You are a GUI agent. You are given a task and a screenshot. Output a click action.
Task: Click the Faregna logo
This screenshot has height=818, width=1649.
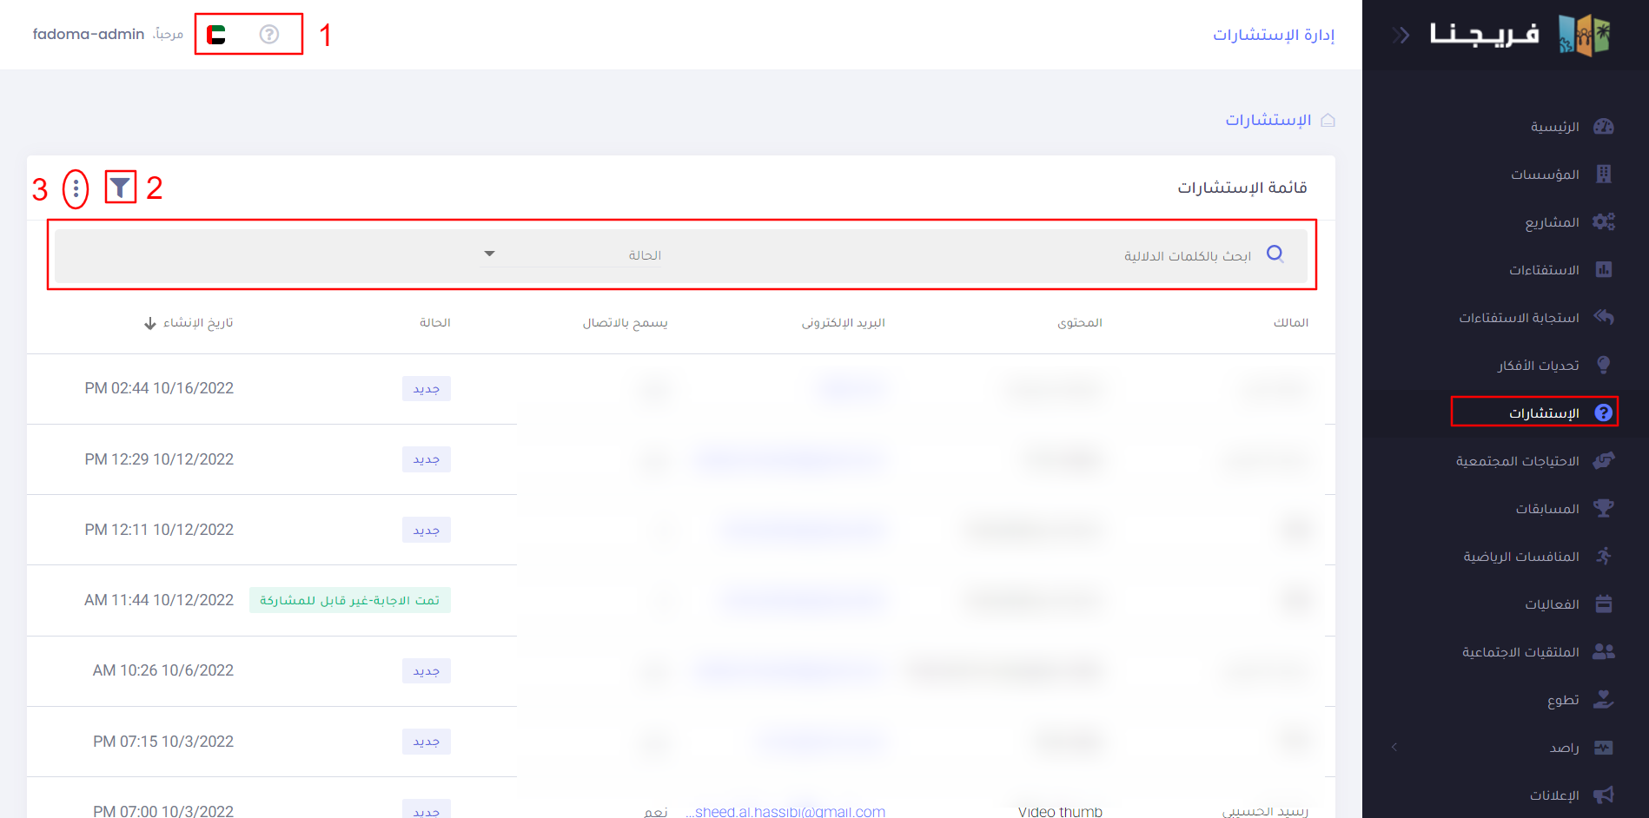[1520, 35]
